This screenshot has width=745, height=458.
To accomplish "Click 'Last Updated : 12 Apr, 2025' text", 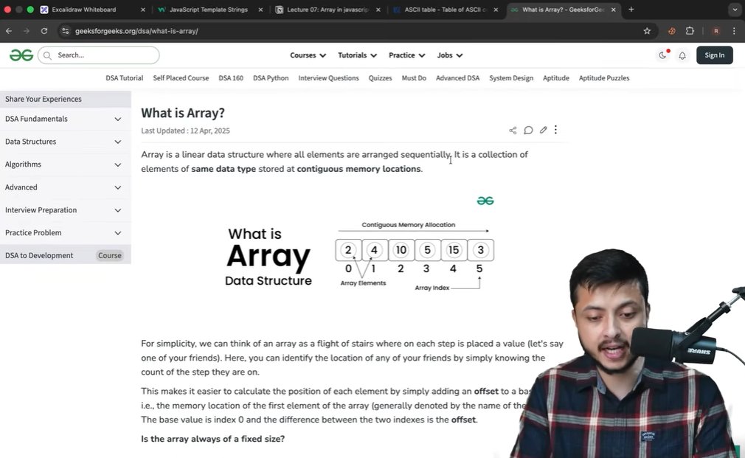I will click(x=185, y=131).
